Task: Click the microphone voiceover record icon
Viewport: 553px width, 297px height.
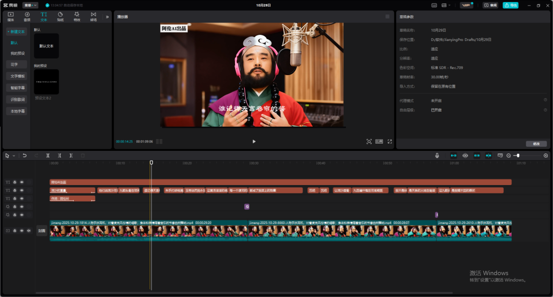Action: click(x=437, y=155)
